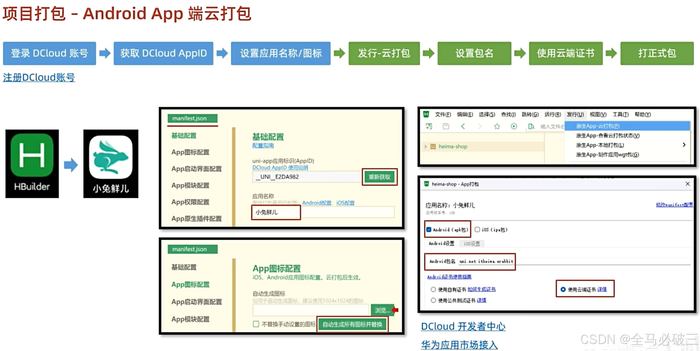Click the run play circle icon
This screenshot has width=700, height=351.
pos(514,126)
